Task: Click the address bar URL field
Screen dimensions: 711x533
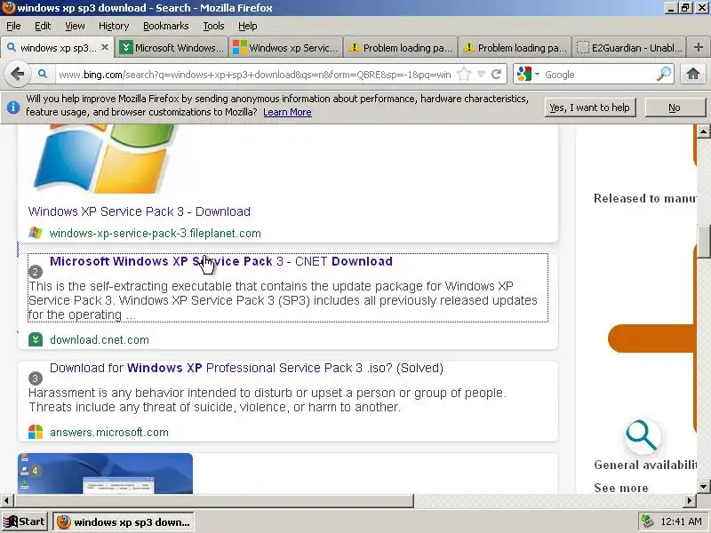Action: 256,75
